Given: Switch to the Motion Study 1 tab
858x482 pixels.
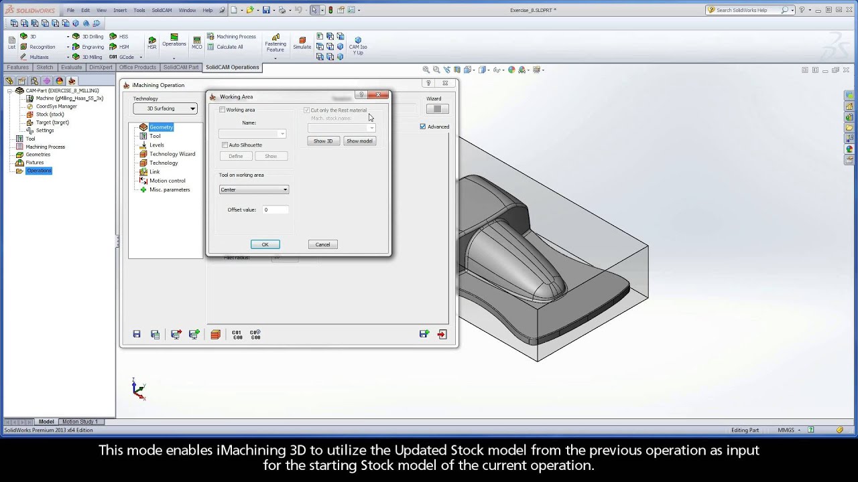Looking at the screenshot, I should (80, 422).
